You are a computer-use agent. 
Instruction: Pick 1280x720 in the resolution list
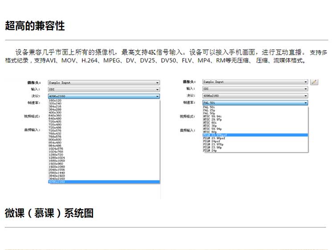tap(56, 154)
